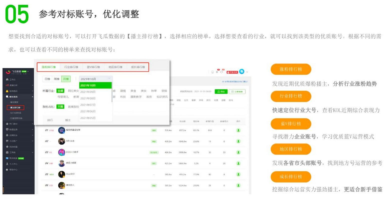Select the 日榜 daily ranking toggle
Image resolution: width=388 pixels, height=200 pixels.
click(x=47, y=79)
